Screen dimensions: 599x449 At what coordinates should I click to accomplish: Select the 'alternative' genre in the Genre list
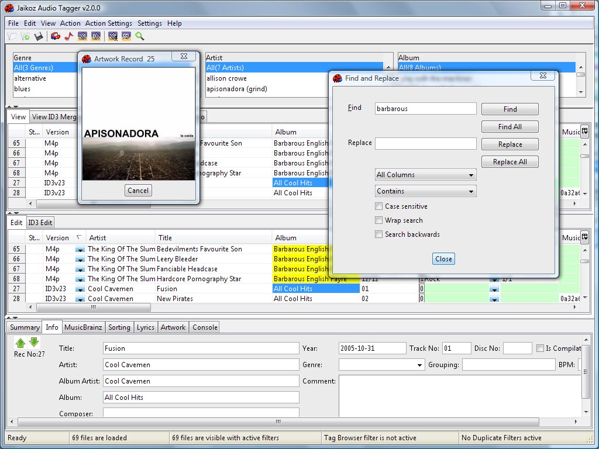[45, 78]
